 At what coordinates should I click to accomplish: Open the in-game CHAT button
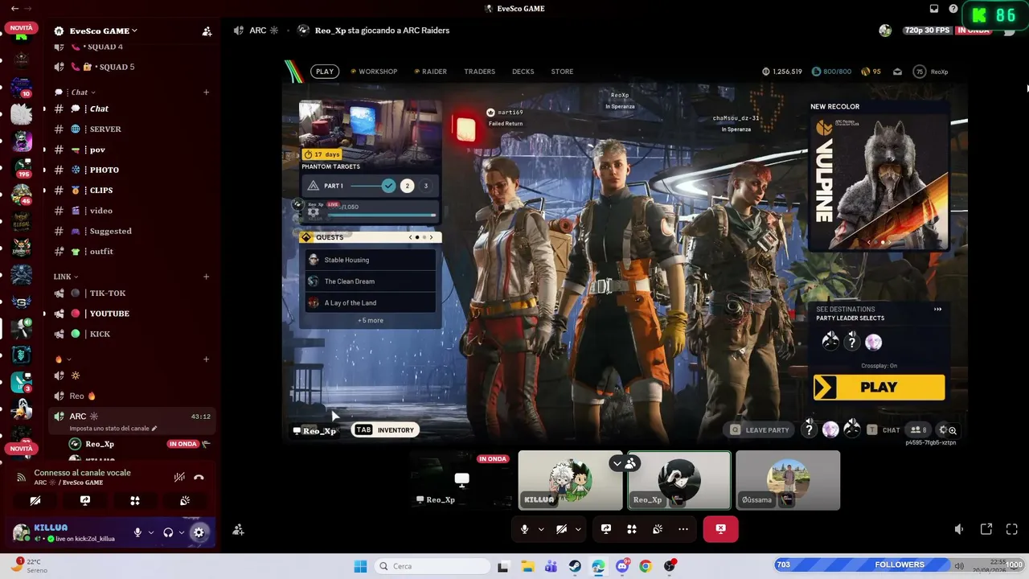coord(883,430)
